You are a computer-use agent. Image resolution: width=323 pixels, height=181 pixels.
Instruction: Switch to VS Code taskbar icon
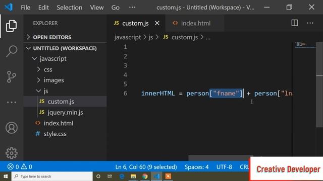pos(156,176)
